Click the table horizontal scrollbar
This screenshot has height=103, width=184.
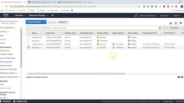coord(76,74)
